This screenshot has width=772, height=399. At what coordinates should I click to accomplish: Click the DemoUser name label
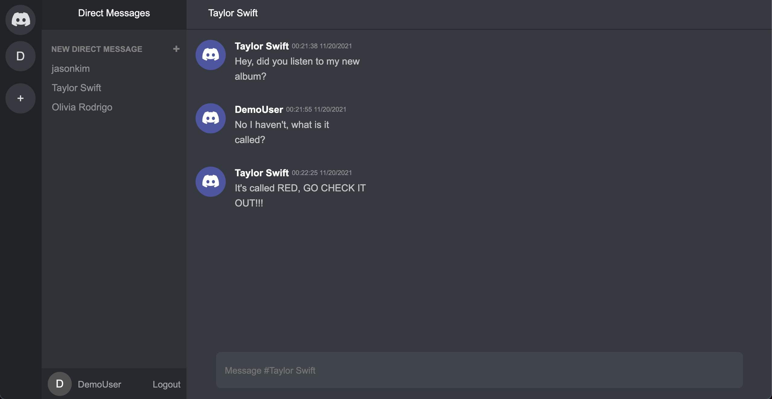click(99, 384)
